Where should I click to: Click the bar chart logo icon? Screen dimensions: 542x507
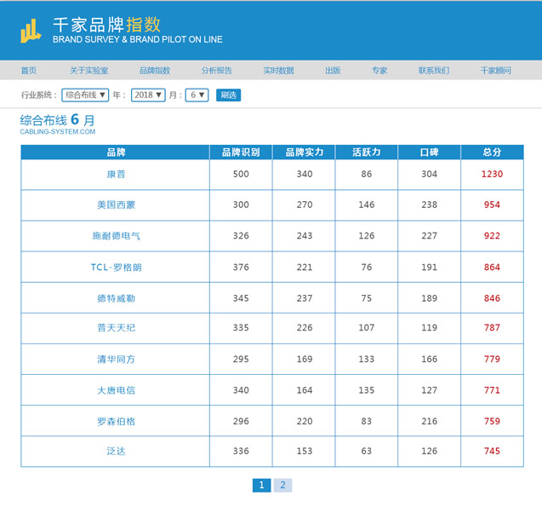point(31,32)
